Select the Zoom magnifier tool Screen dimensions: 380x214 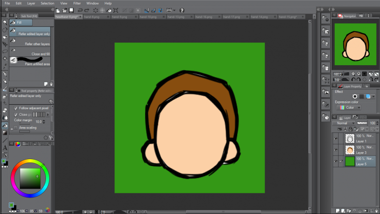point(5,23)
